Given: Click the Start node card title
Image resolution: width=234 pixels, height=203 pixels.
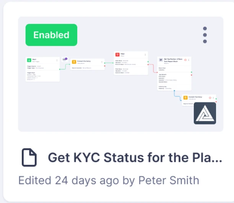Looking at the screenshot, I should tap(35, 59).
